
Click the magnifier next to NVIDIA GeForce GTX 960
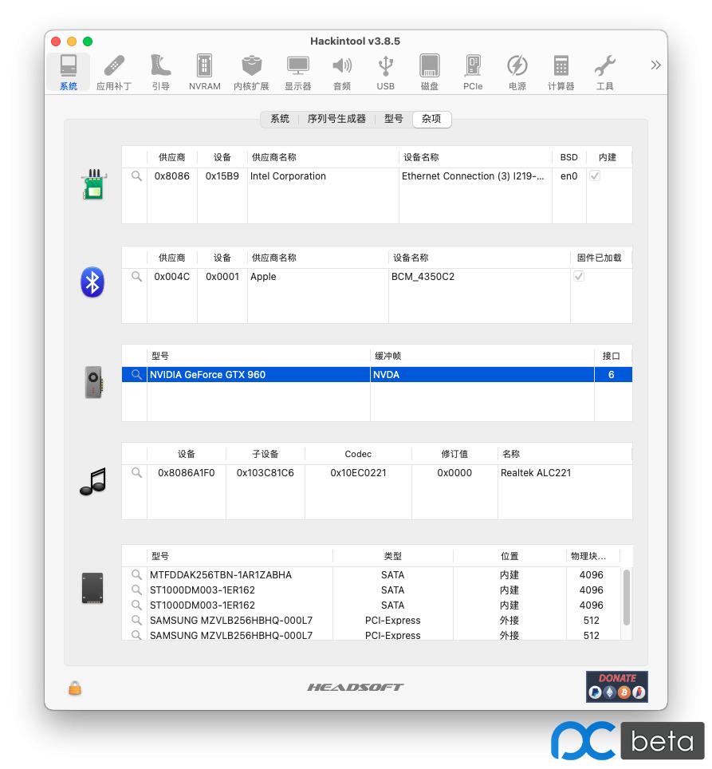(136, 374)
